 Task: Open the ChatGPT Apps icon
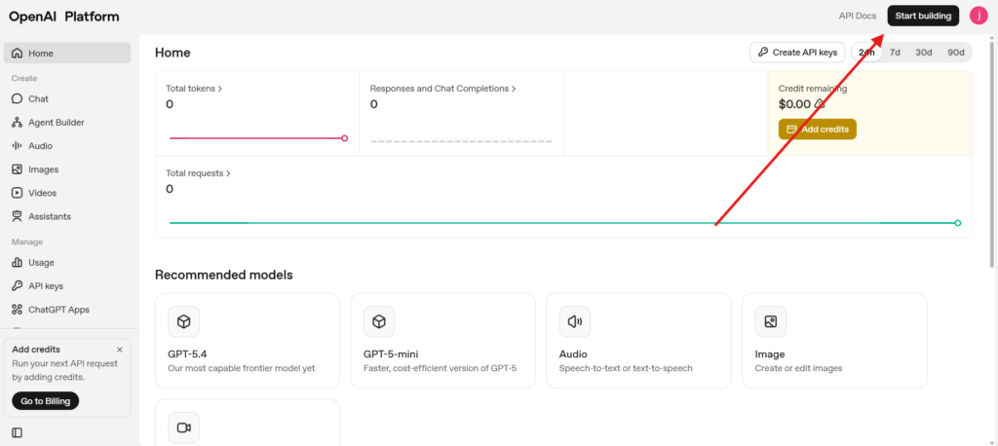(18, 310)
